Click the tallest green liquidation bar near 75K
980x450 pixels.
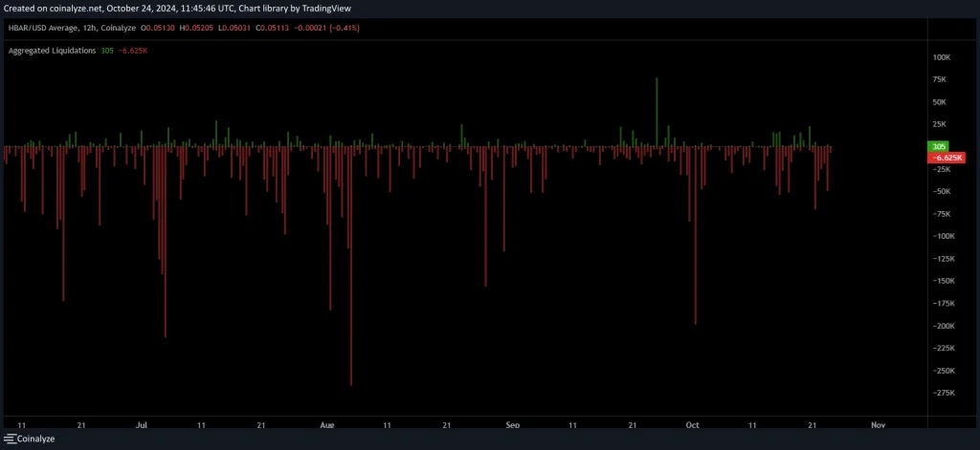pos(657,113)
